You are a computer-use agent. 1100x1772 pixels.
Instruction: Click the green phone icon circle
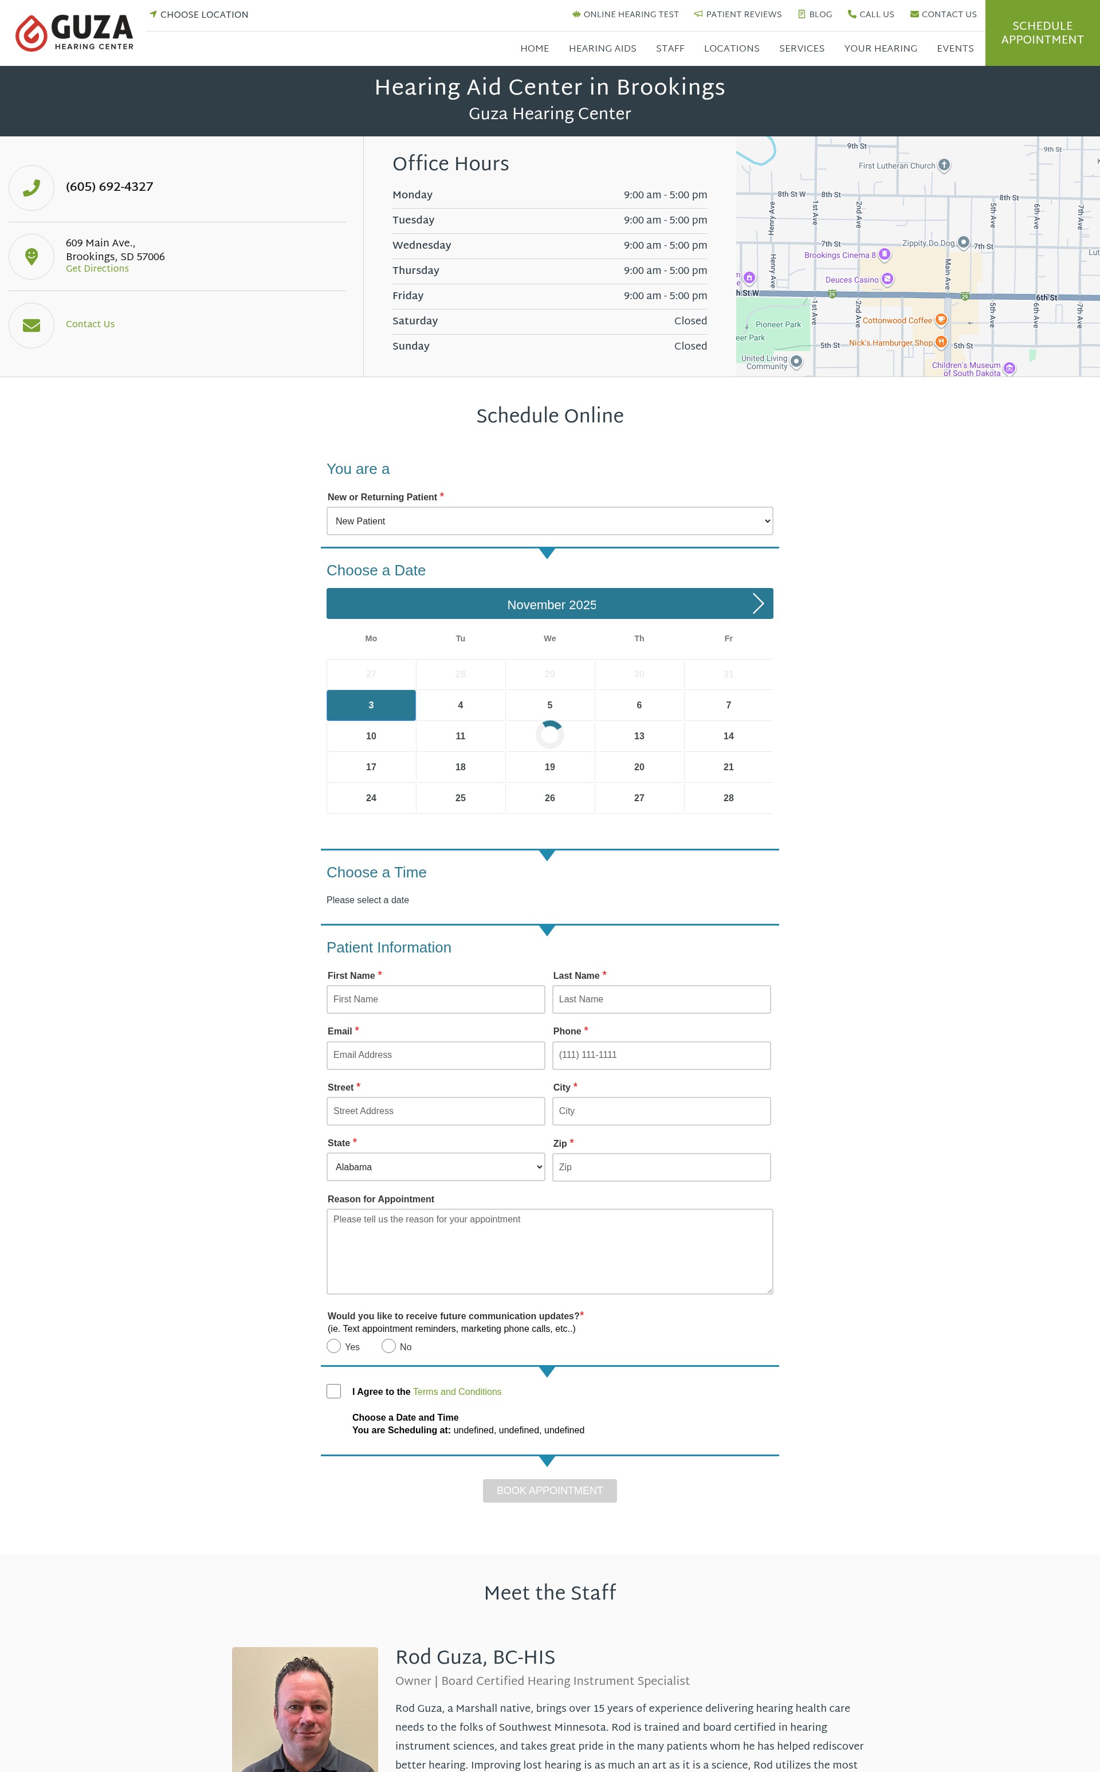(x=32, y=188)
